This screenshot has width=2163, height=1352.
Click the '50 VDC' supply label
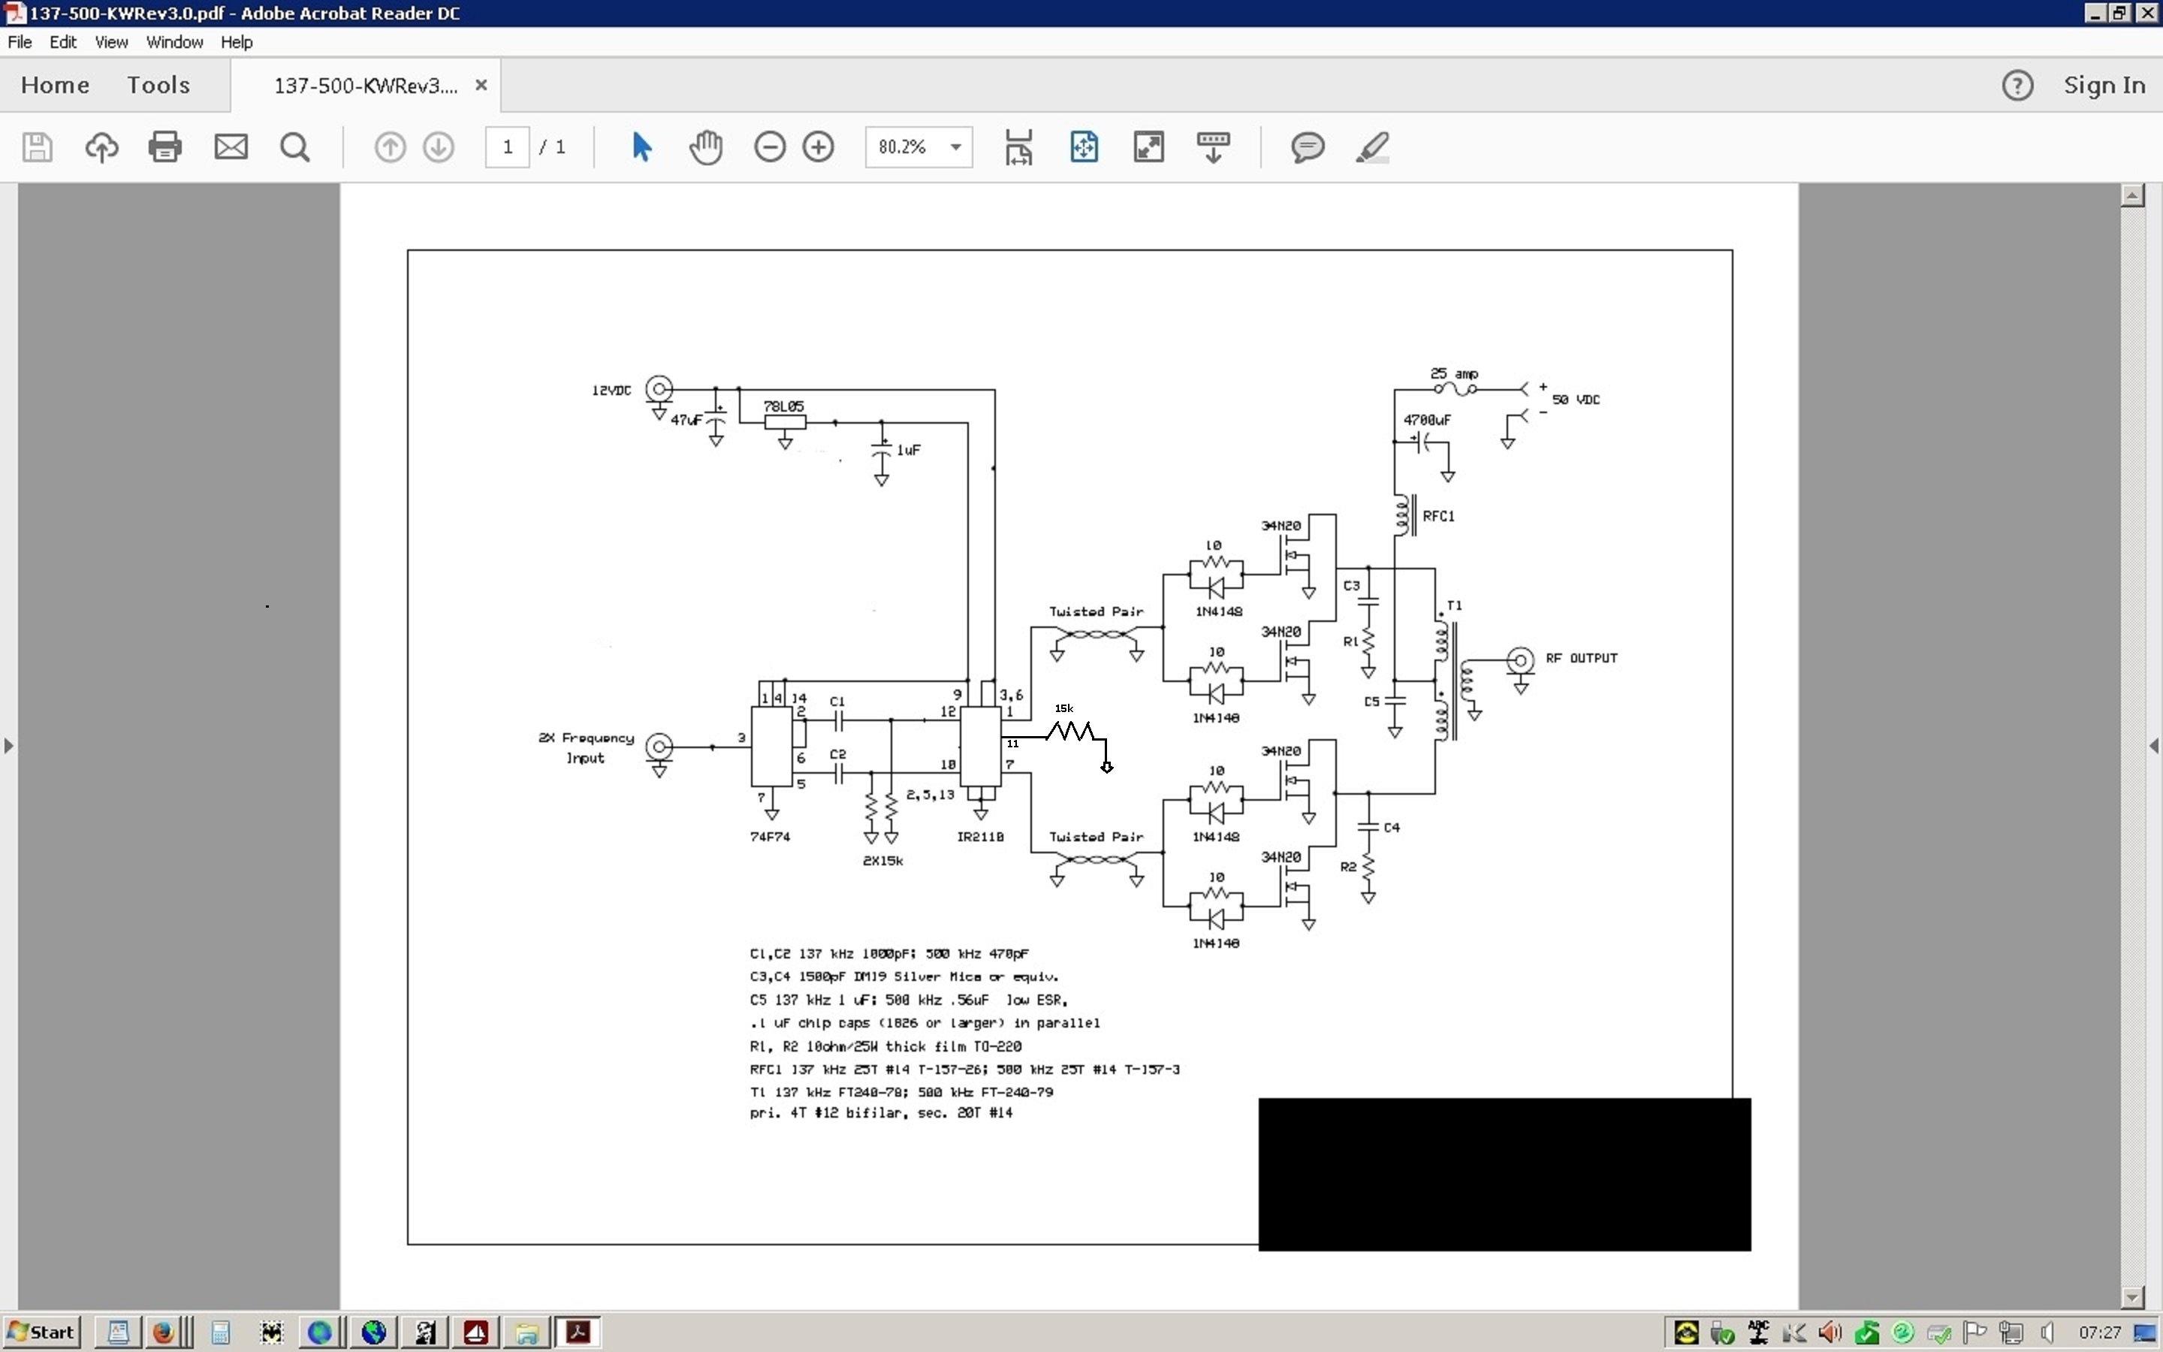tap(1576, 400)
